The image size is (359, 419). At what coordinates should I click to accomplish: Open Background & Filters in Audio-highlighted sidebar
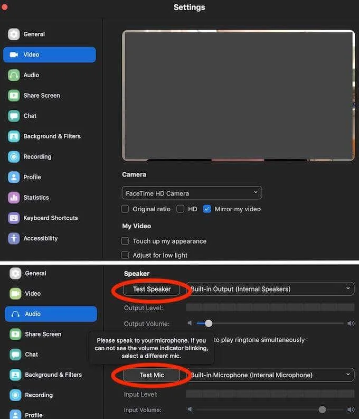(x=45, y=375)
